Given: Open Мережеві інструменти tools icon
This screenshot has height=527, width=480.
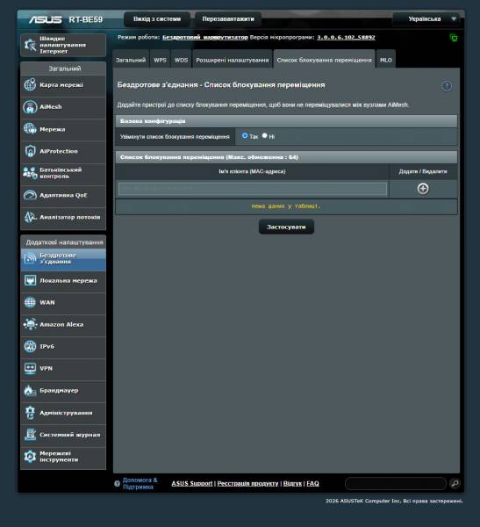Looking at the screenshot, I should coord(30,457).
